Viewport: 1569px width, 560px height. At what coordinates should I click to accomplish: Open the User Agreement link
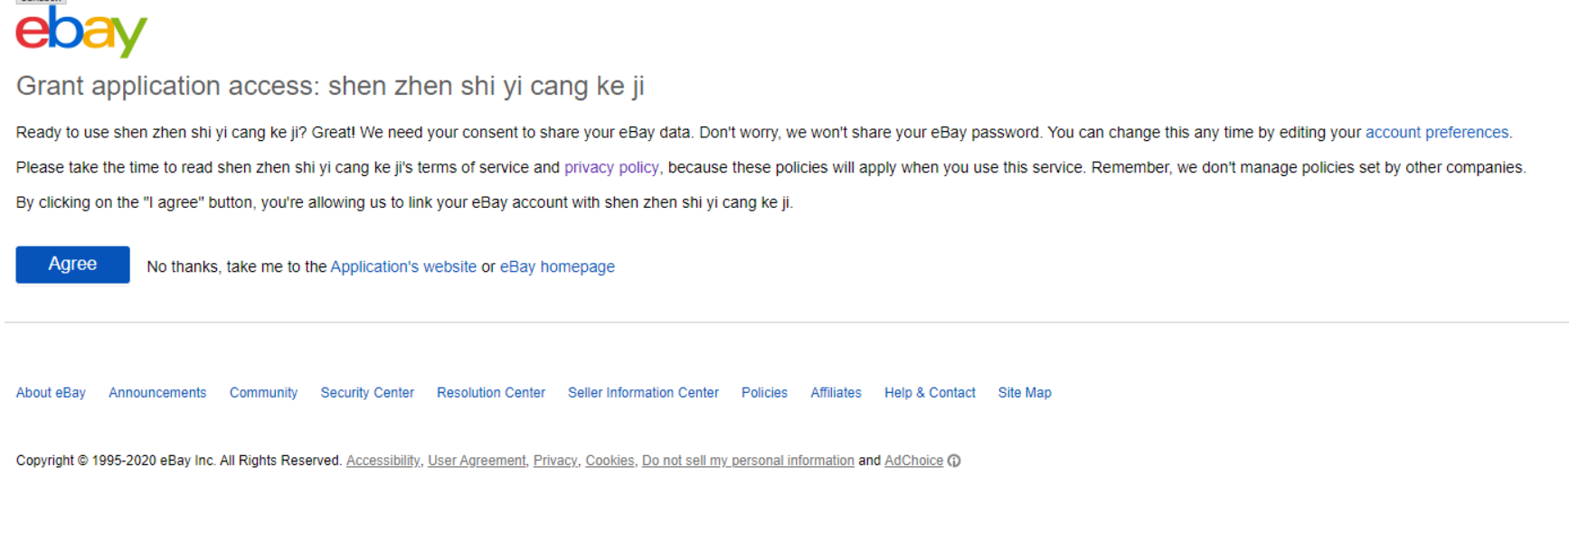477,461
